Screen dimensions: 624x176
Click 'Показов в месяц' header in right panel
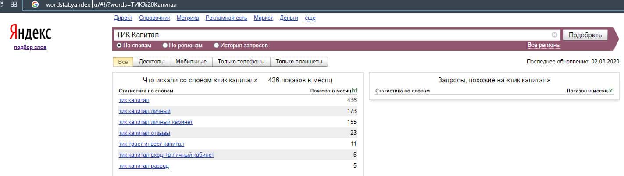coord(587,91)
